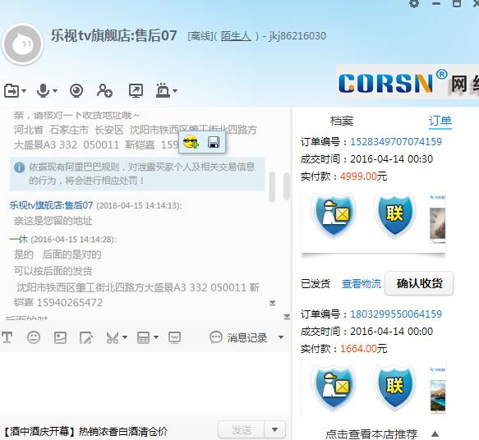Expand the microphone options arrow
The height and width of the screenshot is (440, 479).
coord(55,91)
